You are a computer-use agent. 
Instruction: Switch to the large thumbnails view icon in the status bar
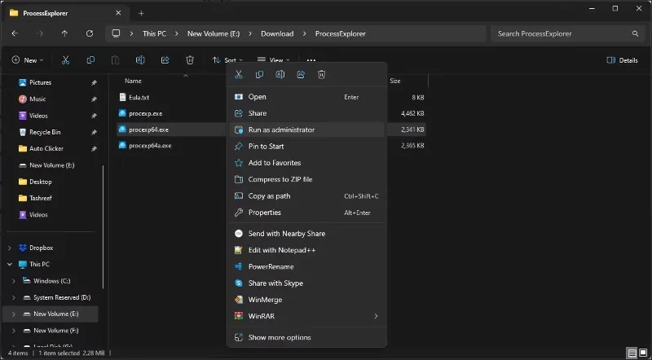point(643,353)
